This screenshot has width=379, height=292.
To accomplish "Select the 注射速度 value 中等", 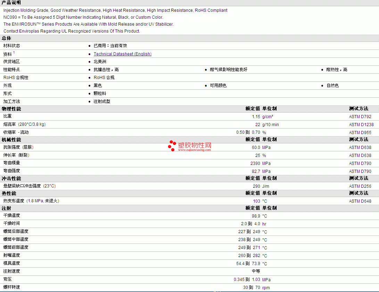I will pyautogui.click(x=256, y=271).
